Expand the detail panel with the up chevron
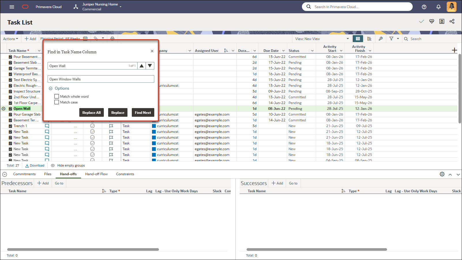The height and width of the screenshot is (260, 462). 450,174
